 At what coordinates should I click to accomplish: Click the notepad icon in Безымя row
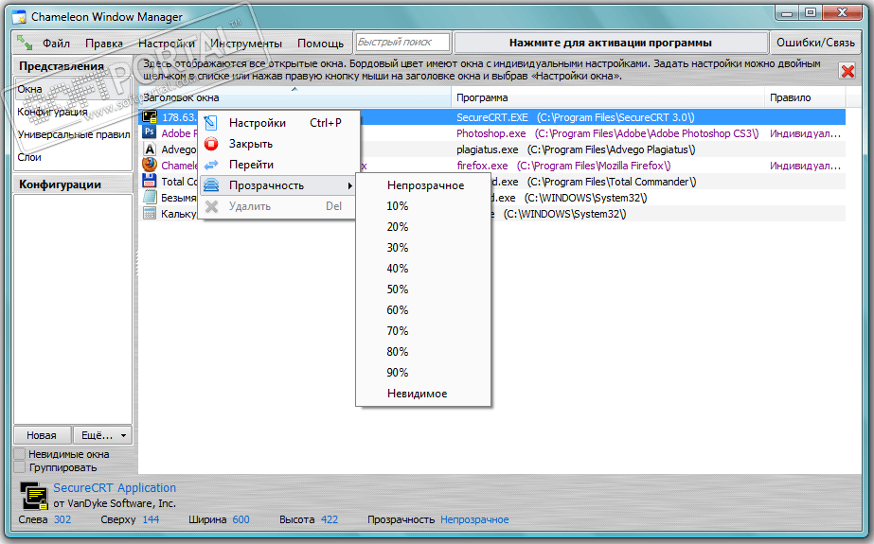[150, 197]
